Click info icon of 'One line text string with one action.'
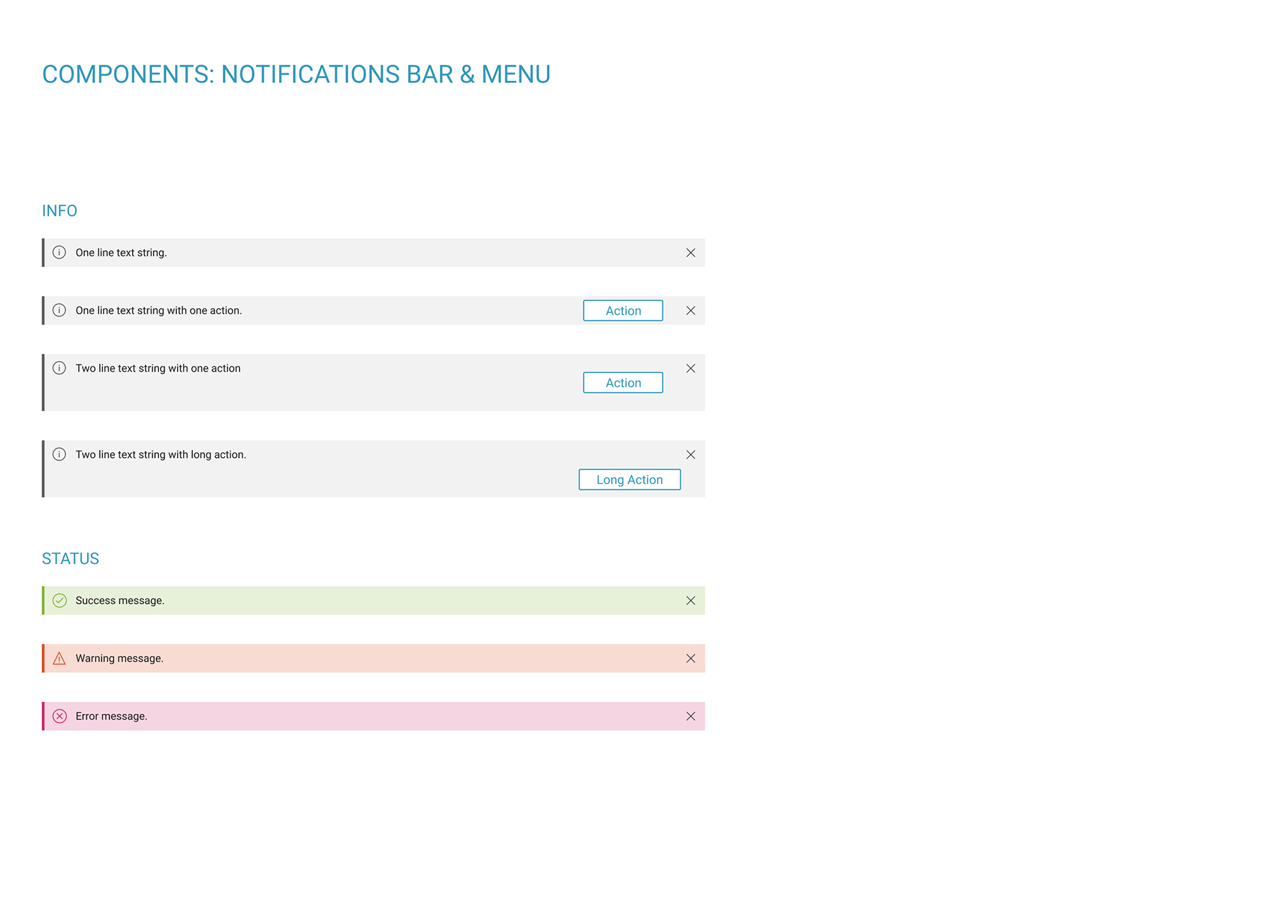Screen dimensions: 1282x911 tap(59, 310)
